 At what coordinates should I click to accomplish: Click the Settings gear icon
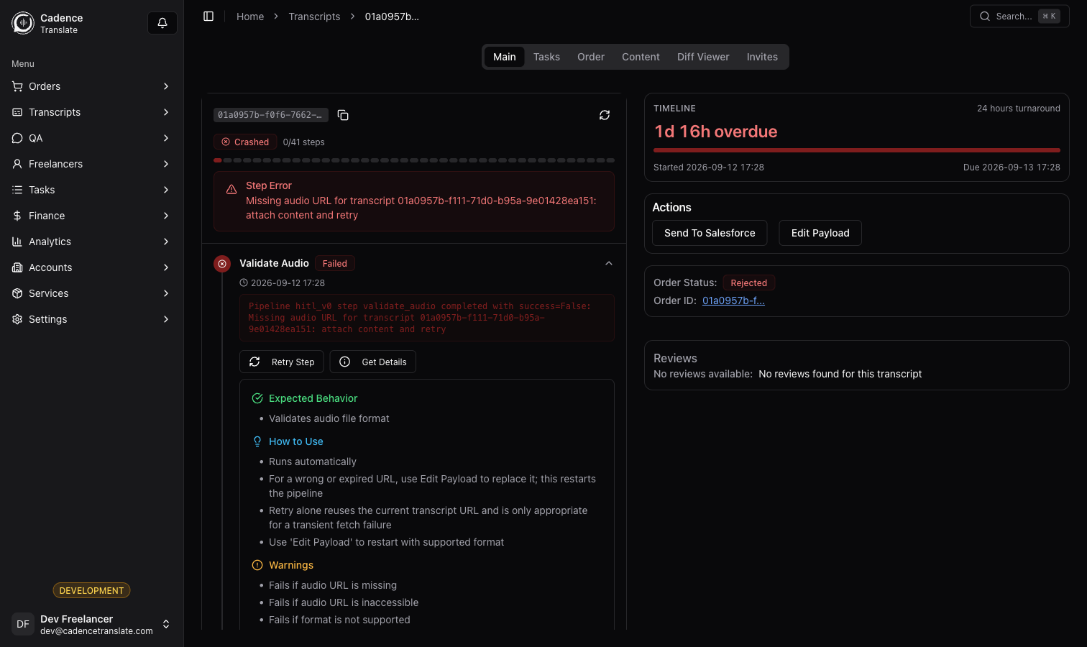tap(17, 319)
